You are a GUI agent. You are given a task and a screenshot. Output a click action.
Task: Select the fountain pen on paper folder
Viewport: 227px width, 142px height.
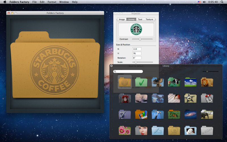pos(174,98)
